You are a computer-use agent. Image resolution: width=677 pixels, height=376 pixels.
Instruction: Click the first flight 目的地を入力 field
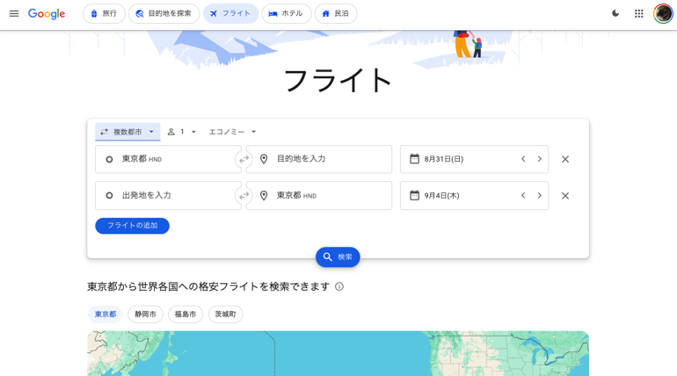(x=319, y=159)
